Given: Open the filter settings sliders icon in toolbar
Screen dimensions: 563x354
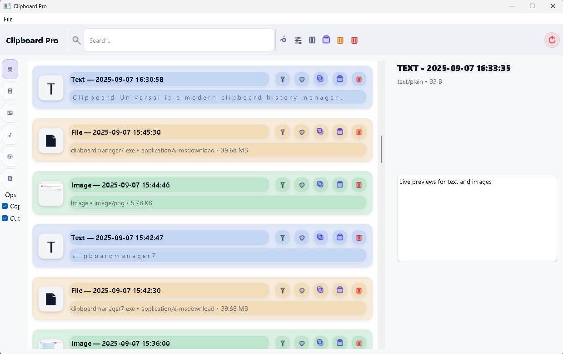Looking at the screenshot, I should point(298,40).
